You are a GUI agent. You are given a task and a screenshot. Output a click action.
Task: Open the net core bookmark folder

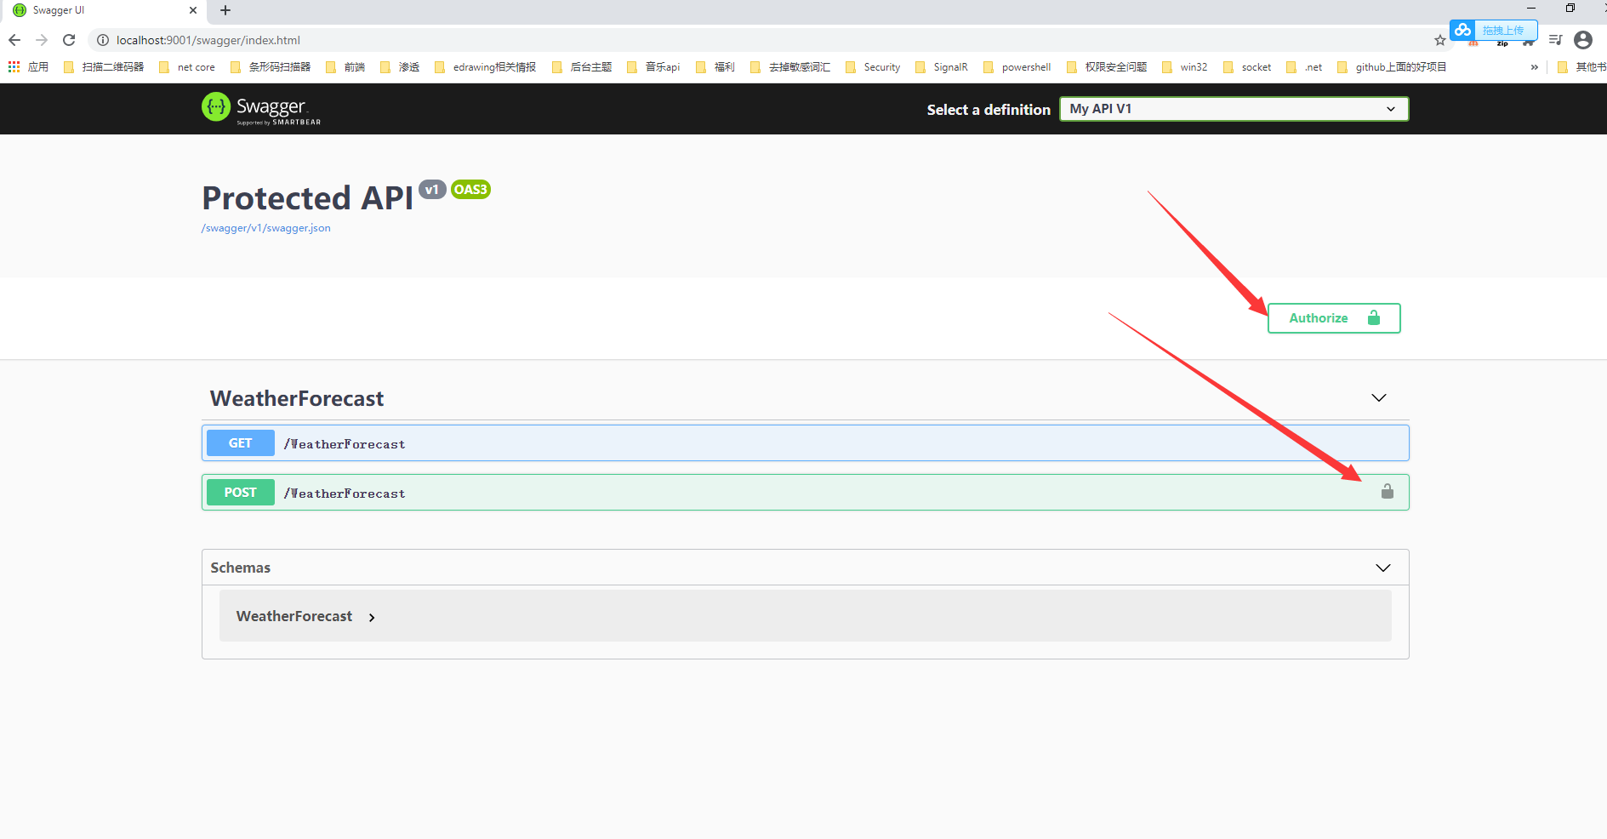pos(187,66)
